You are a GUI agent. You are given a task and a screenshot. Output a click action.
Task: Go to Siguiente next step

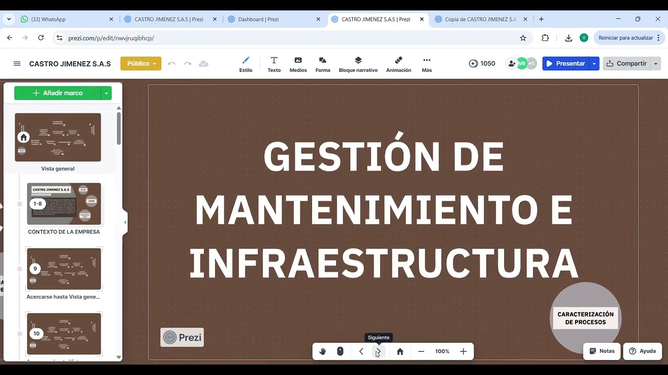[379, 352]
